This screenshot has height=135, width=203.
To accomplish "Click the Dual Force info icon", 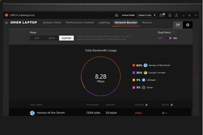I will pyautogui.click(x=173, y=32).
